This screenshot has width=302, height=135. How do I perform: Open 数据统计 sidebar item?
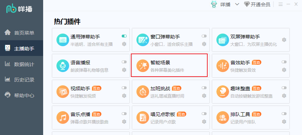point(22,64)
